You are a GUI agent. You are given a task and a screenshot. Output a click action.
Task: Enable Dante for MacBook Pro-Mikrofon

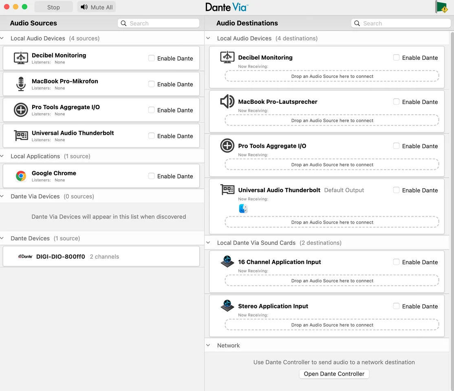pyautogui.click(x=152, y=84)
